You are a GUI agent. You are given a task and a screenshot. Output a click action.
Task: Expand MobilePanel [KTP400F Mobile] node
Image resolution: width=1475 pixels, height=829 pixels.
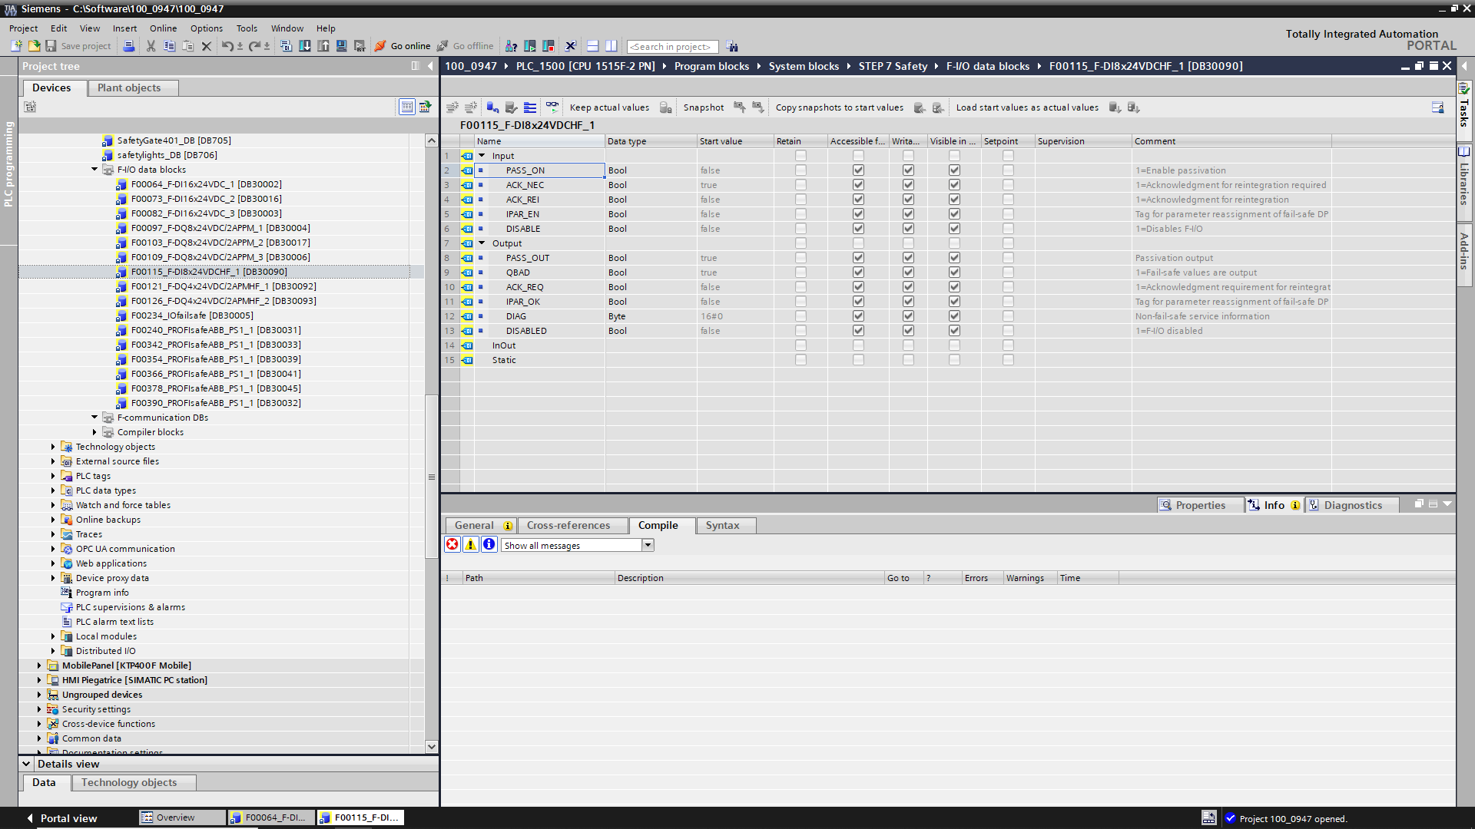[x=39, y=666]
